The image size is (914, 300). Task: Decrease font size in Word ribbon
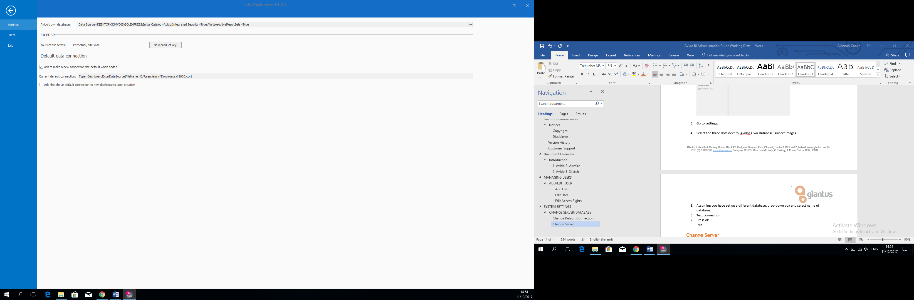tap(627, 66)
